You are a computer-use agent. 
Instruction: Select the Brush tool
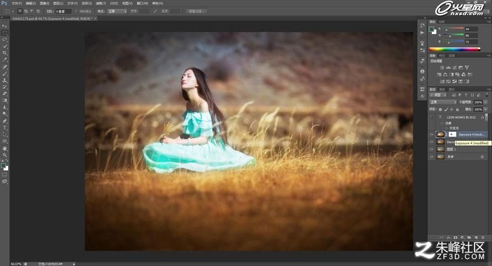[x=5, y=73]
